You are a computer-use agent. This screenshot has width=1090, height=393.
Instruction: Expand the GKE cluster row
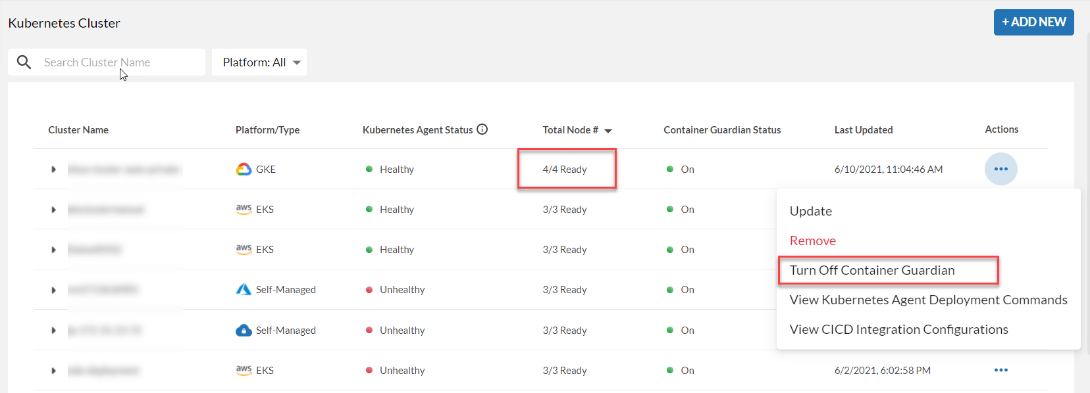53,170
